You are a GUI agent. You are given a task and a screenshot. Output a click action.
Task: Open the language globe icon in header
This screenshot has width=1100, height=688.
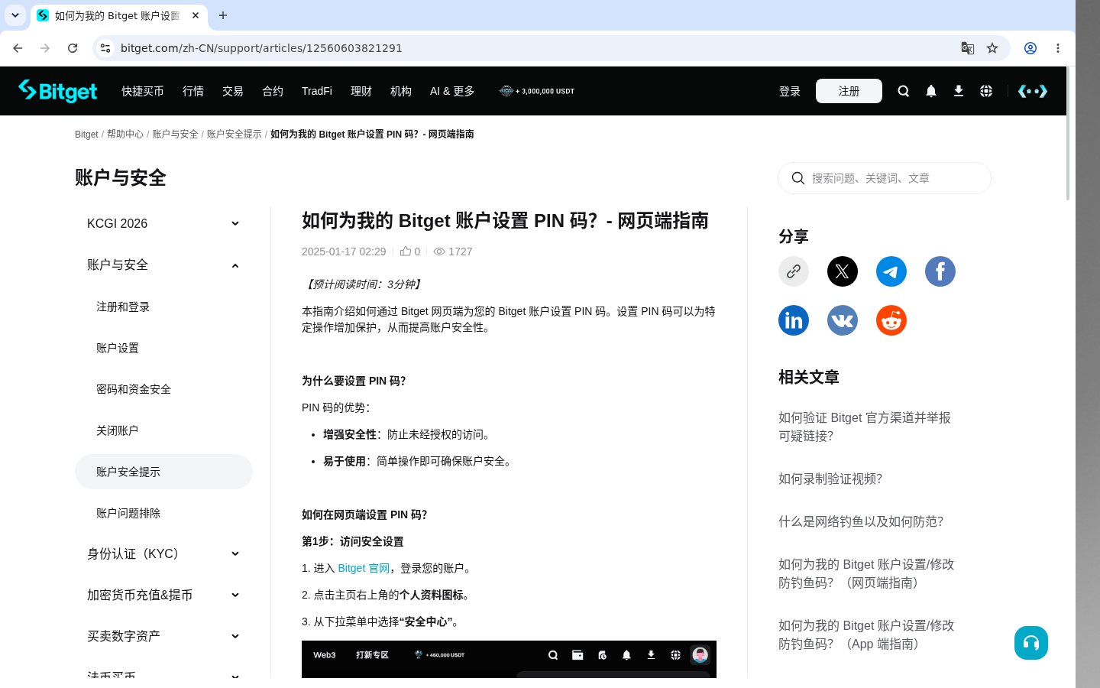pos(986,91)
